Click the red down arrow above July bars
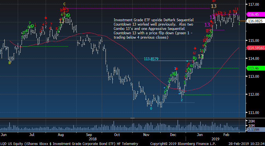Screen dimensions: 265x146 click(x=46, y=18)
